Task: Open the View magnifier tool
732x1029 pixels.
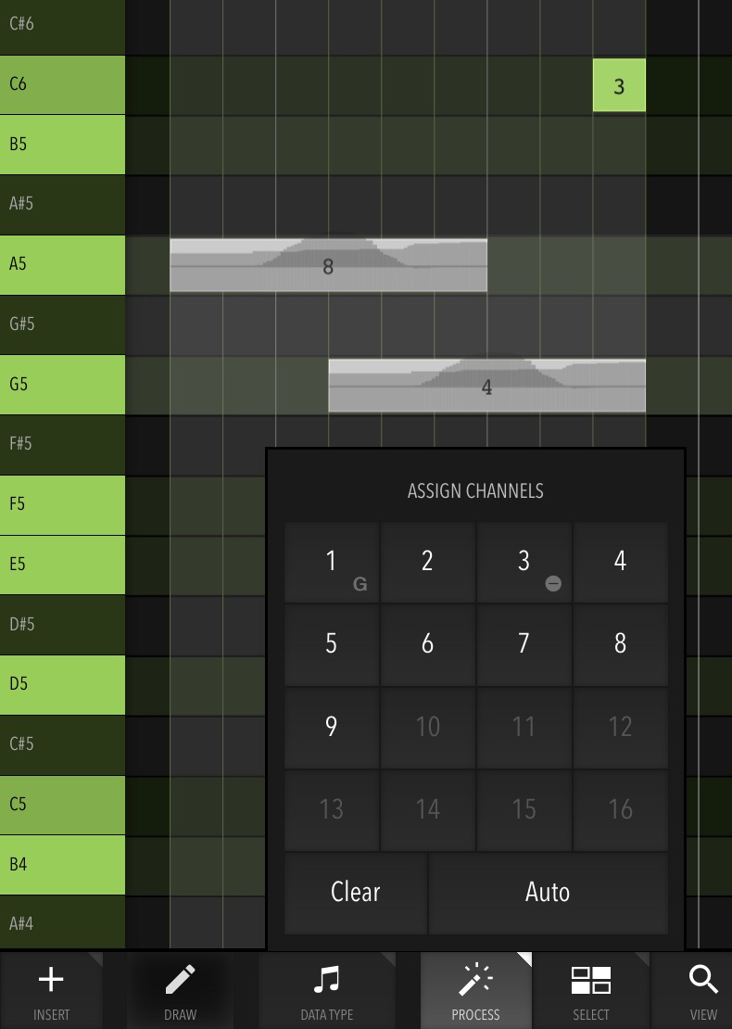Action: pos(703,979)
